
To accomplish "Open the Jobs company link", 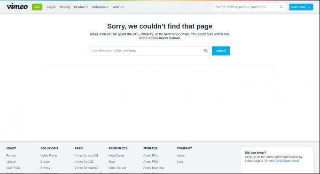I will pos(180,161).
